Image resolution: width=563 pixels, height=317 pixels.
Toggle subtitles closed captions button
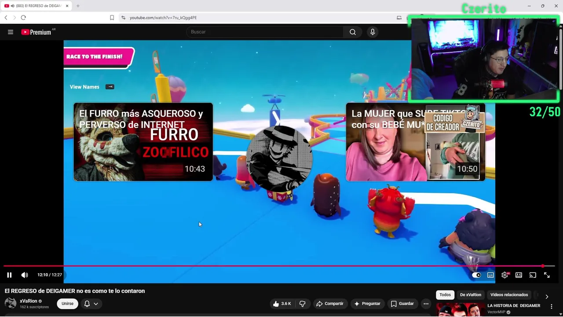point(490,275)
